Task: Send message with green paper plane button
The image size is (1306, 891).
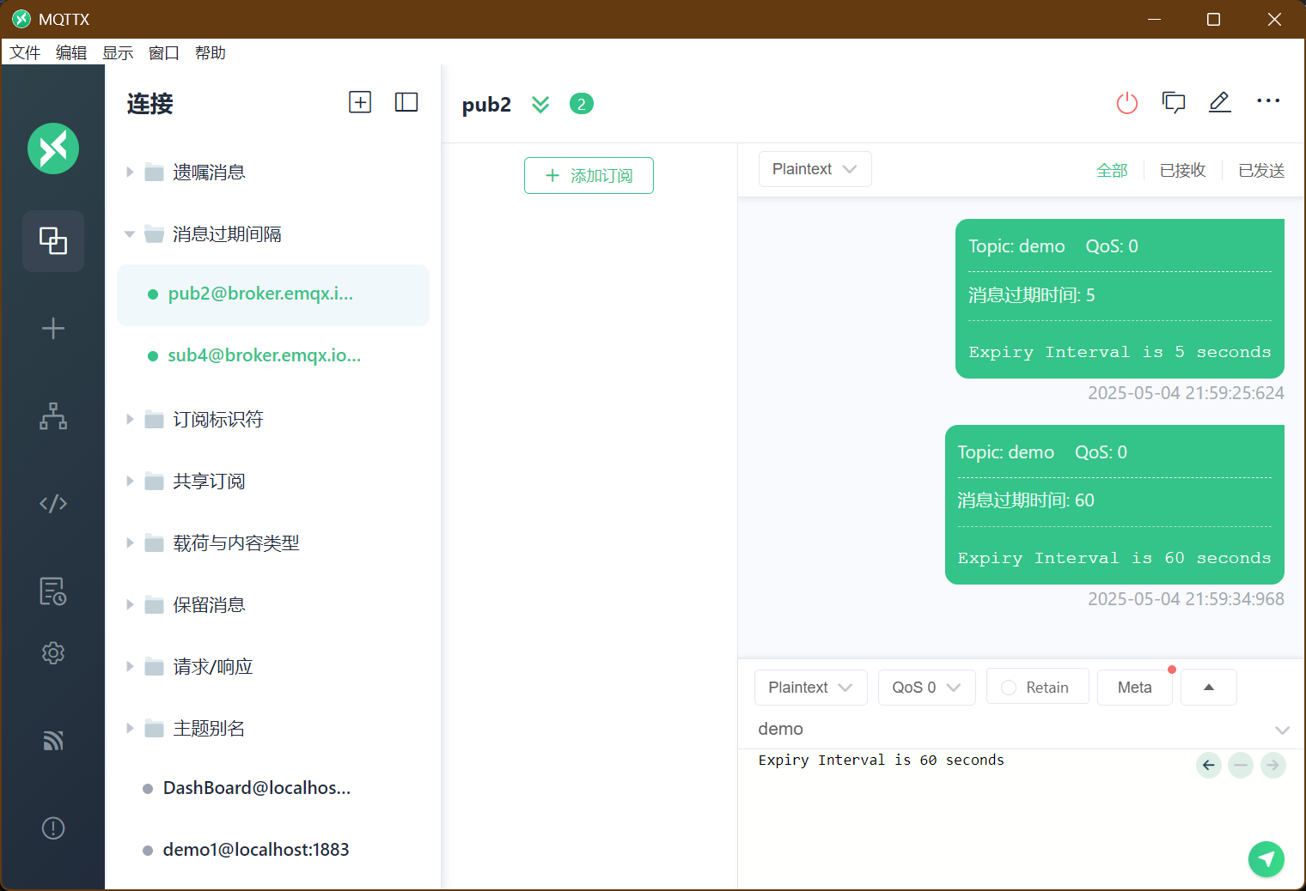Action: pos(1266,859)
